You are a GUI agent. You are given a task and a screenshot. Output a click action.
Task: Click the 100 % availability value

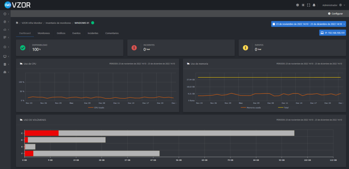(x=36, y=49)
